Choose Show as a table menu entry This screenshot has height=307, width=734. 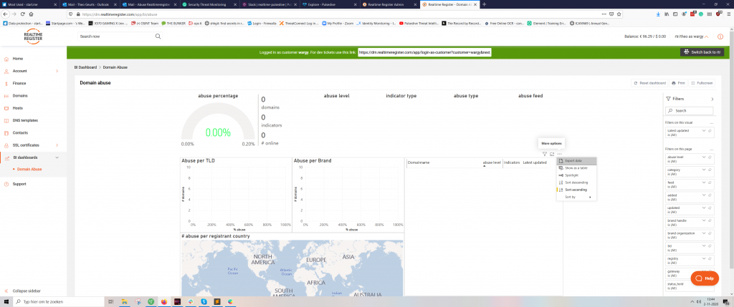577,167
